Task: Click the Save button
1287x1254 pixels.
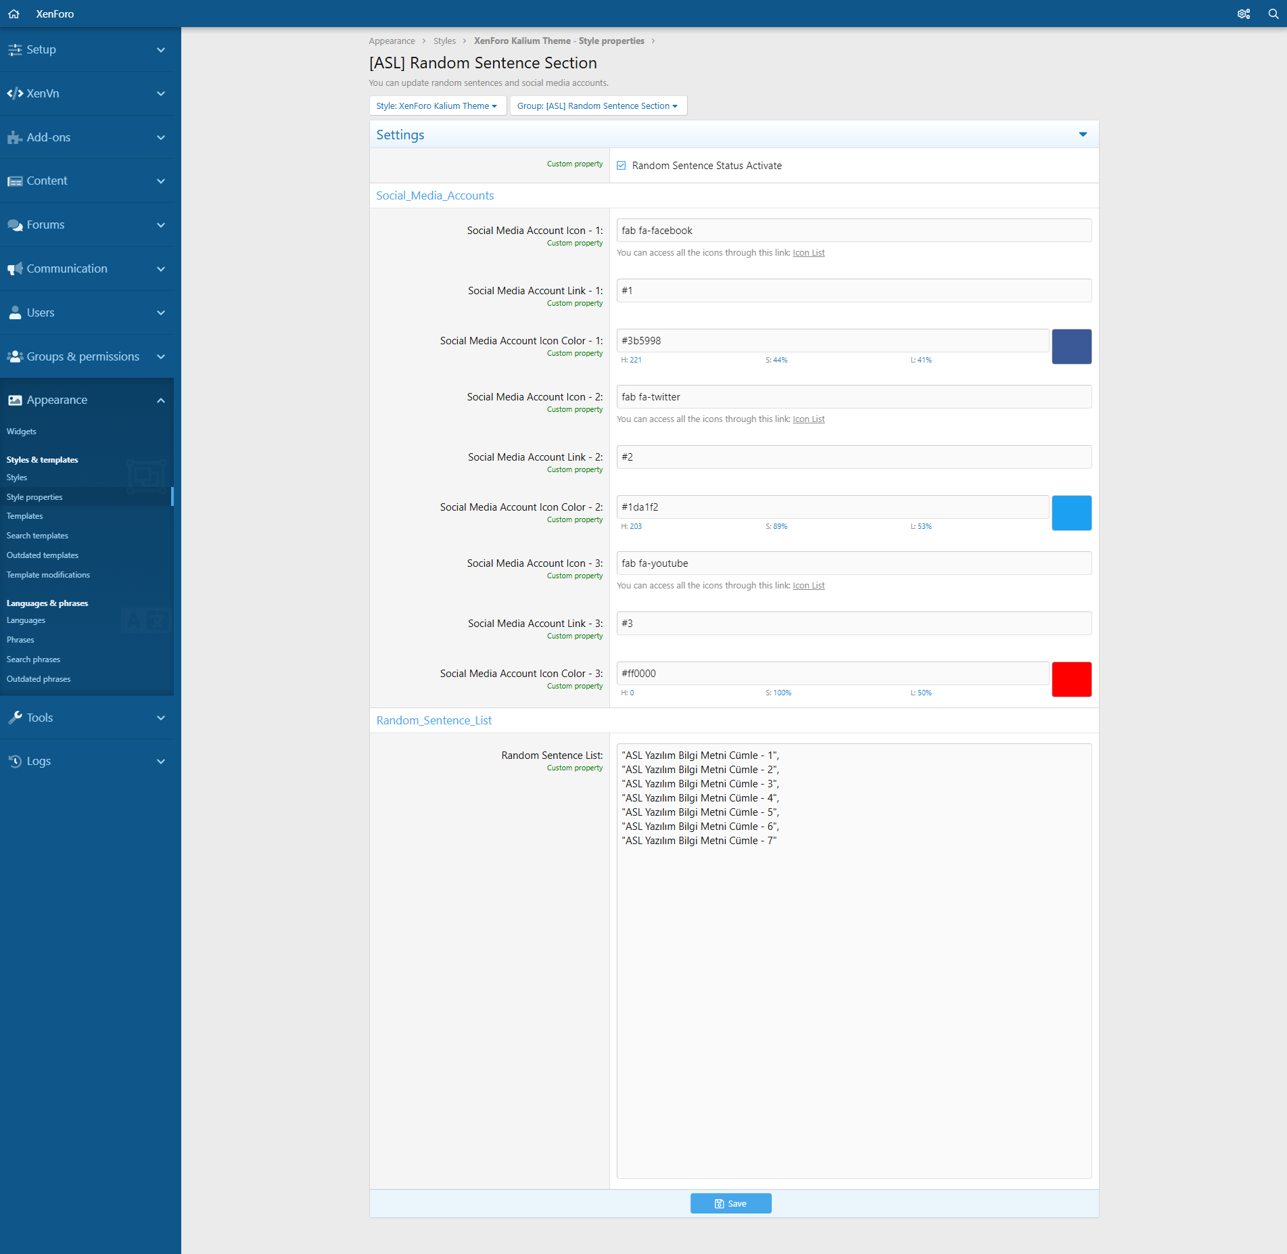Action: click(x=730, y=1203)
